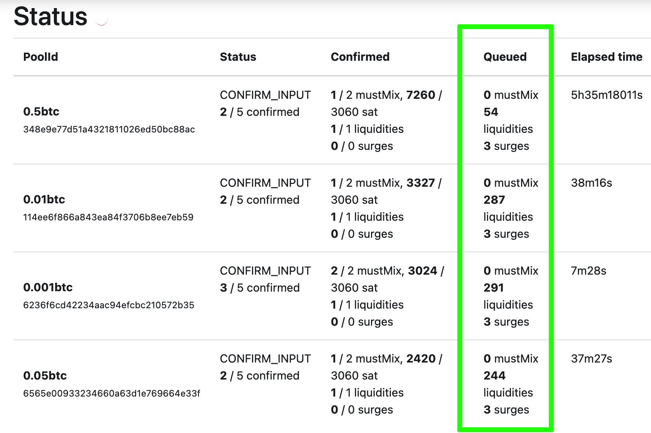This screenshot has height=433, width=651.
Task: Click the Confirmed column header
Action: click(x=360, y=57)
